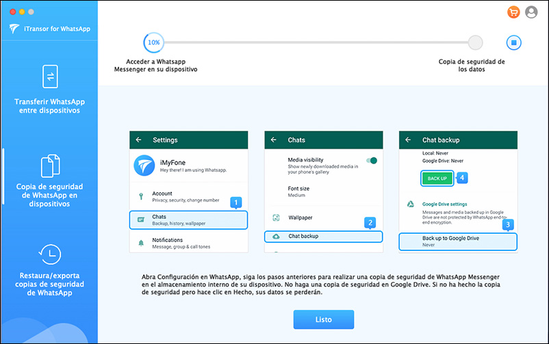
Task: Select the Chats row in Settings
Action: 188,220
